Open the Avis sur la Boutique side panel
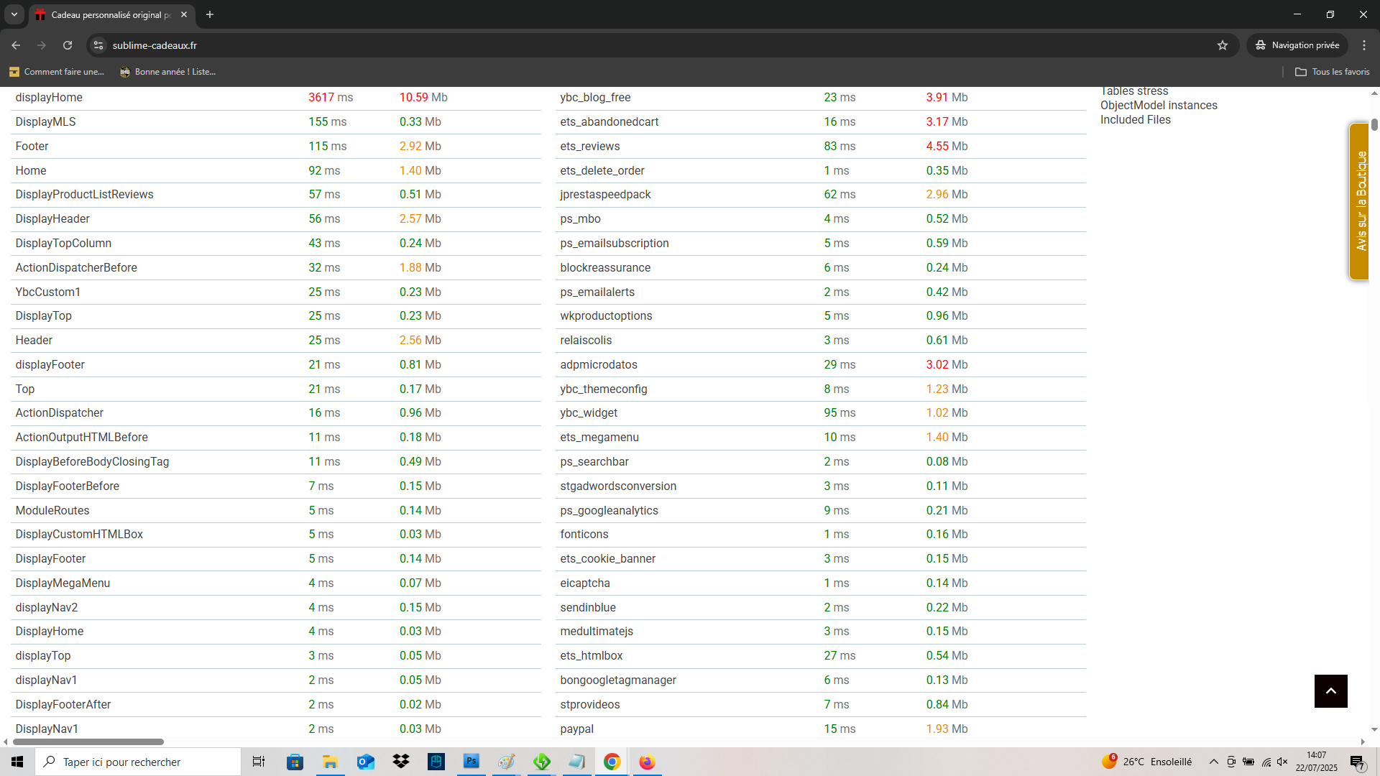This screenshot has height=776, width=1380. 1359,201
